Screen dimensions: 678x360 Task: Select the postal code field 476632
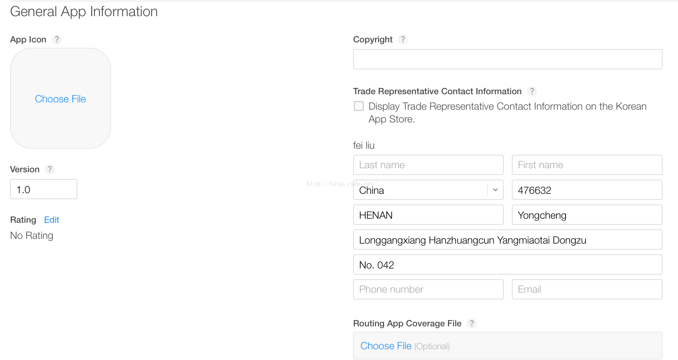click(x=587, y=190)
